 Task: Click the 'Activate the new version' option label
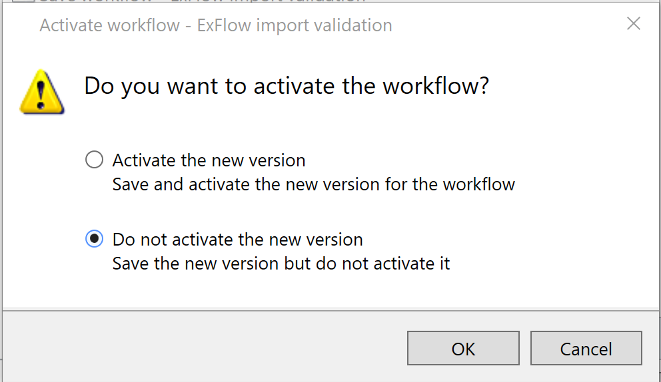pyautogui.click(x=209, y=160)
